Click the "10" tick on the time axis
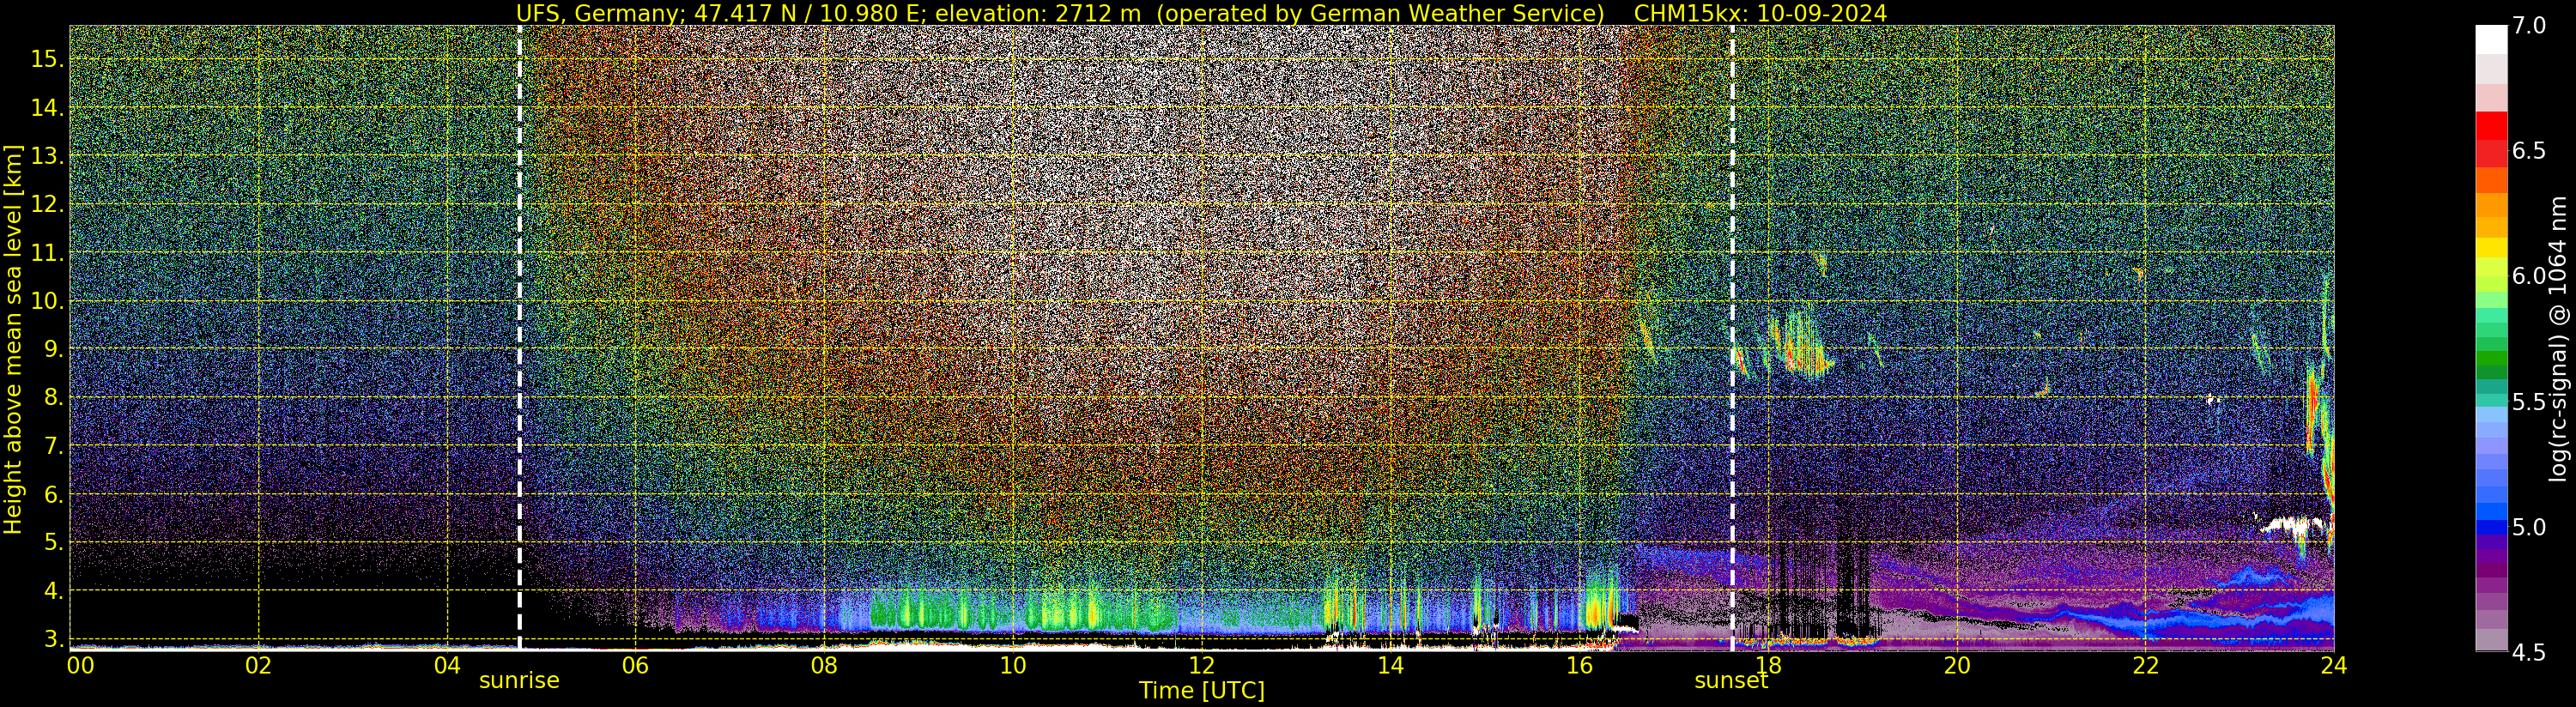Viewport: 2576px width, 707px height. click(x=1013, y=665)
